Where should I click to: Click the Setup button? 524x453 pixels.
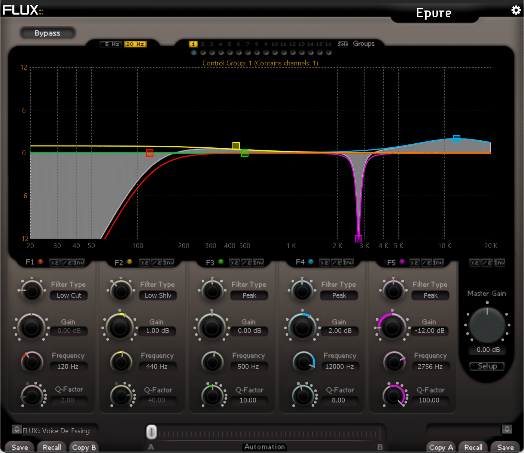487,366
